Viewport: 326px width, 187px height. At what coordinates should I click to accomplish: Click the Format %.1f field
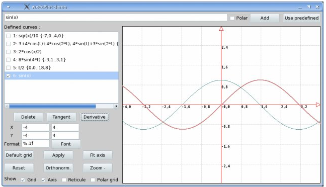click(36, 143)
